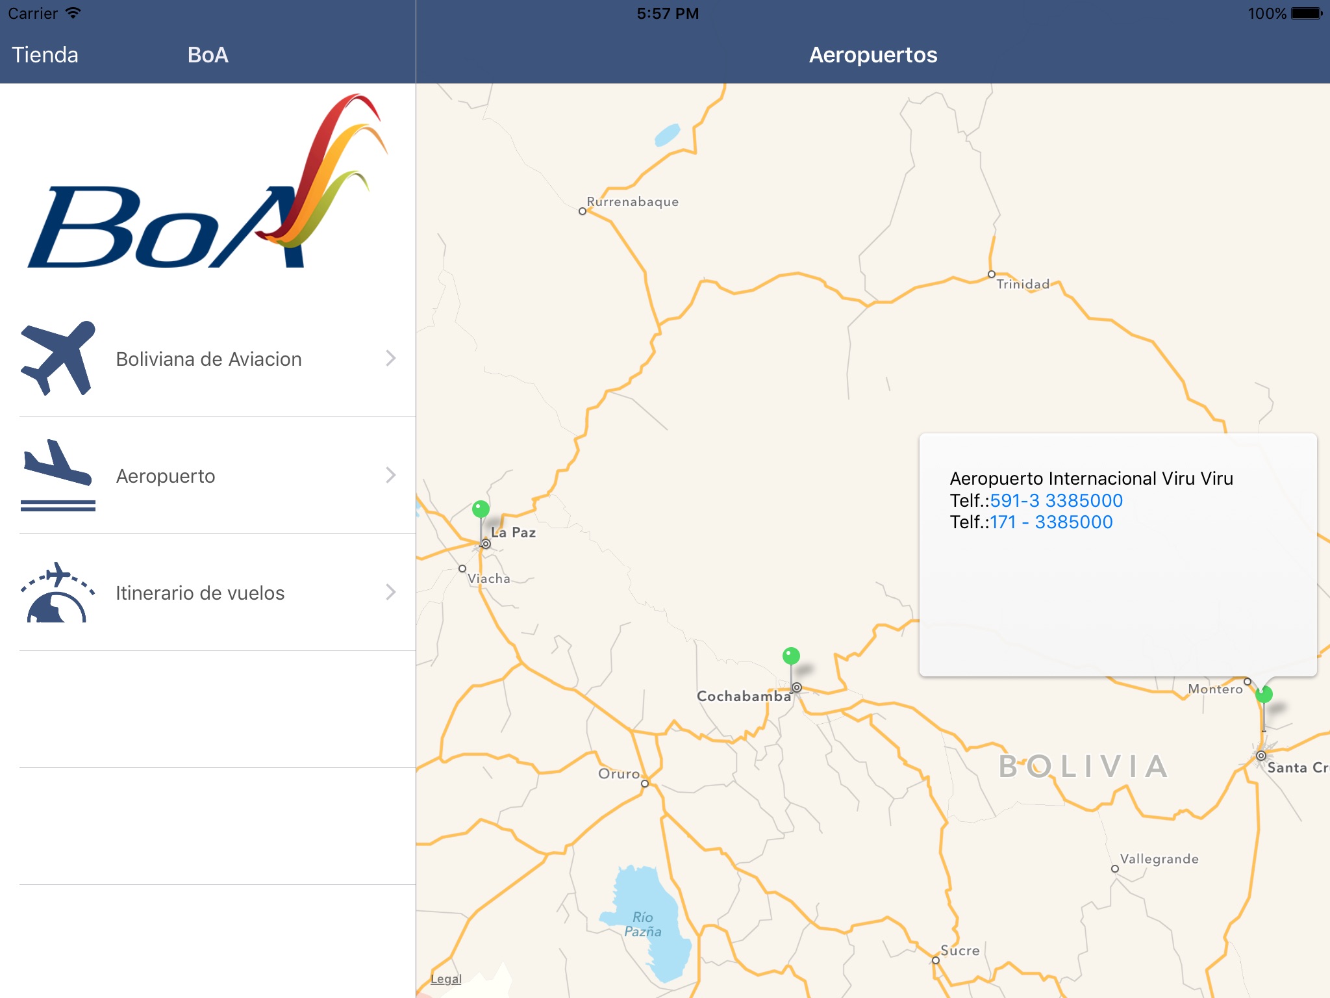The image size is (1330, 998).
Task: Expand chevron next to Boliviana de Aviacion
Action: 390,358
